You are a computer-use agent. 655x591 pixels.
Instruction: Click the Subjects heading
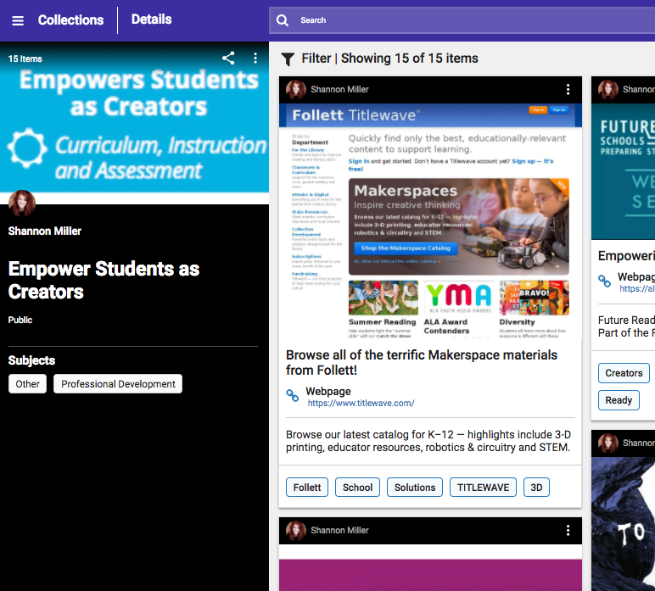[x=31, y=360]
